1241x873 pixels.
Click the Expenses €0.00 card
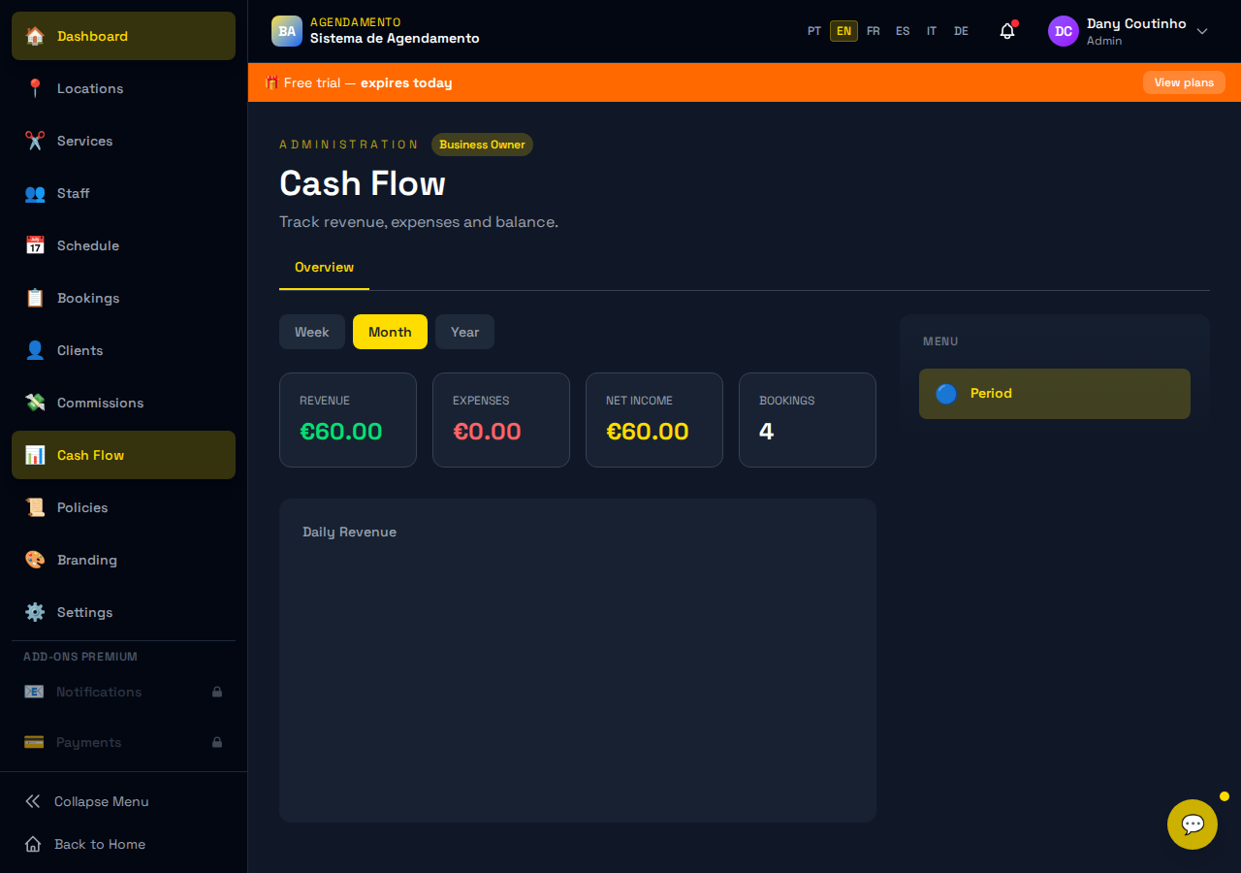click(501, 420)
